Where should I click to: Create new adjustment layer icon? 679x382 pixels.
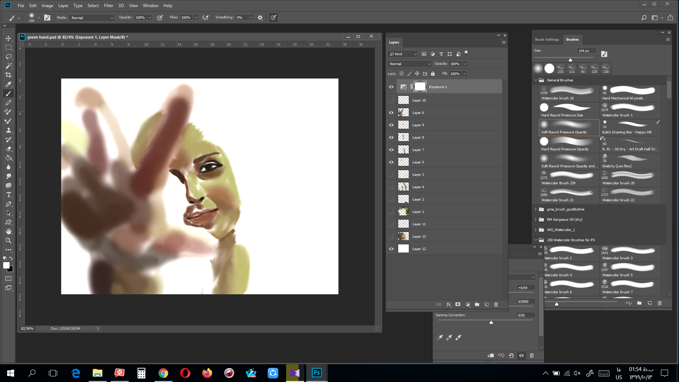[x=468, y=305]
